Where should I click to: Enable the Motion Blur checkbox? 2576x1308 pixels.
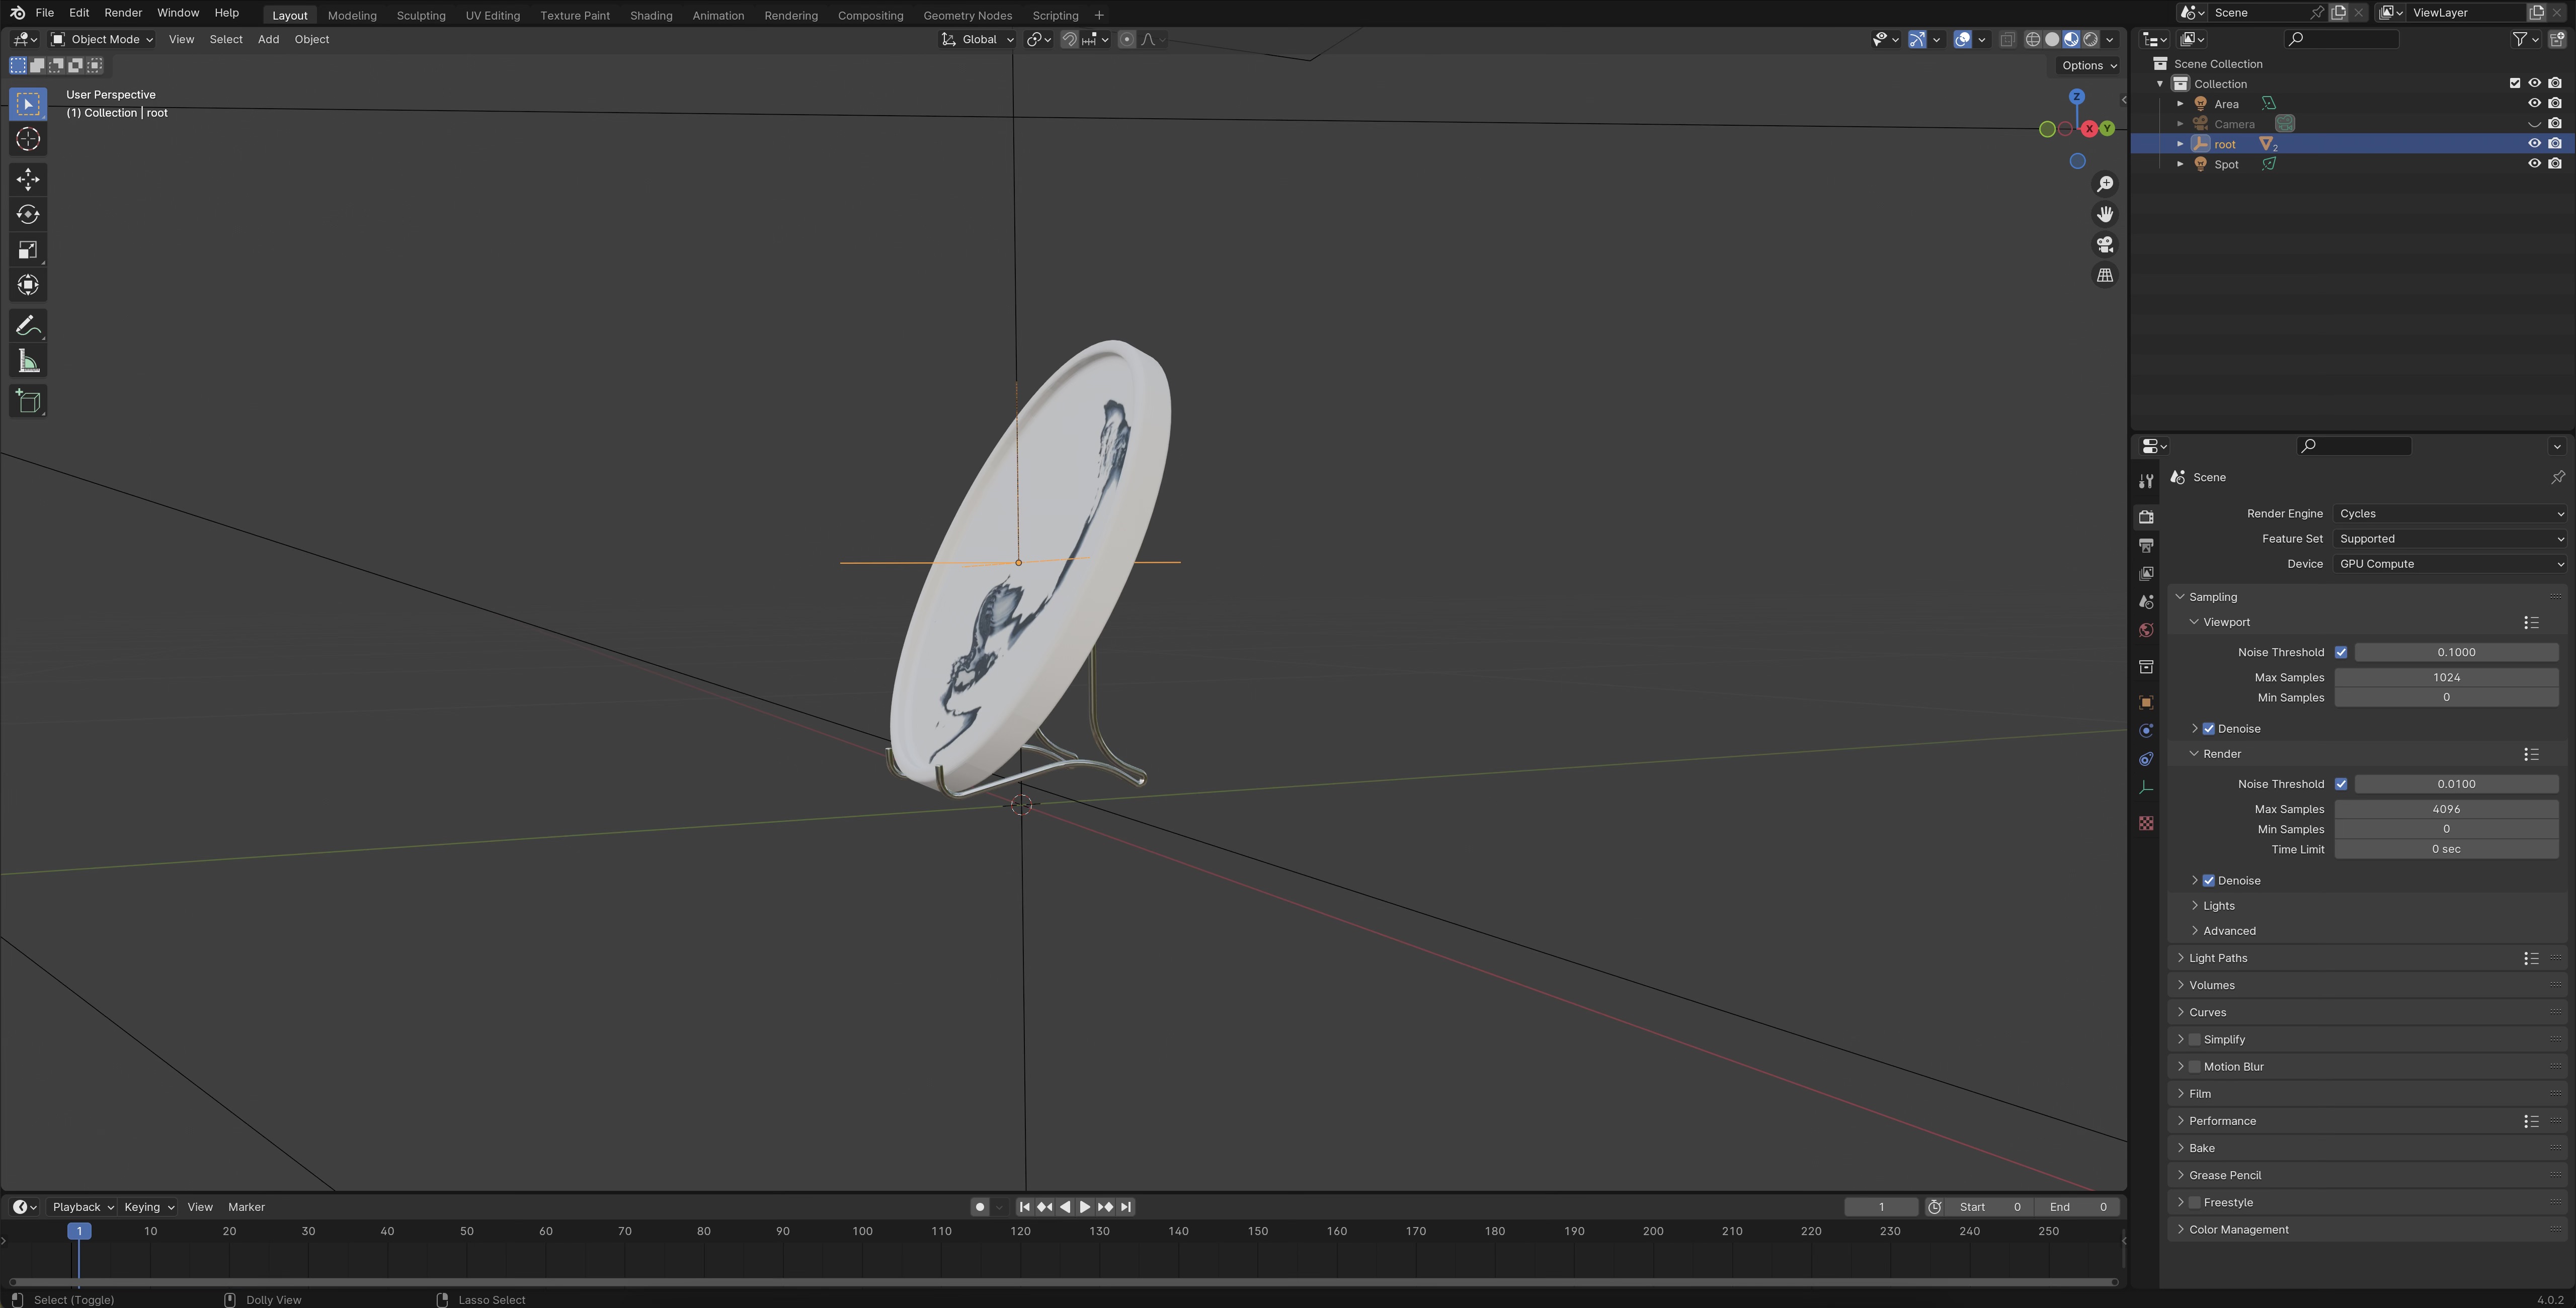pyautogui.click(x=2195, y=1066)
